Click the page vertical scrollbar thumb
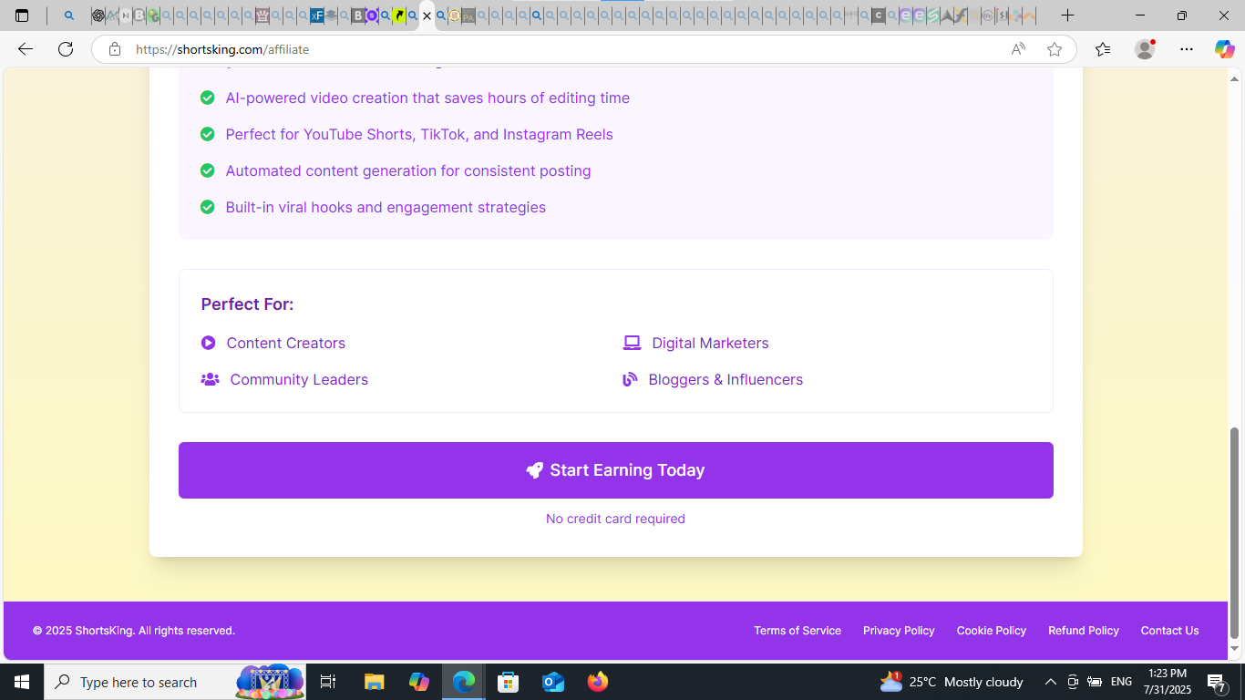Screen dimensions: 1245x700 coord(1235,532)
